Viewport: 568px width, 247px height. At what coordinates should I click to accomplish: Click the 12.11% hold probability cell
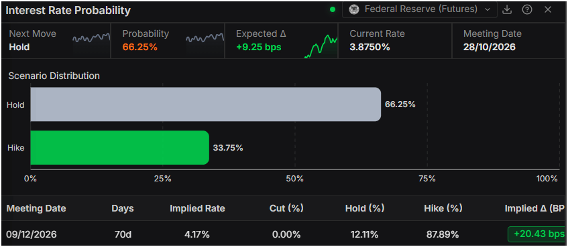[x=365, y=234]
